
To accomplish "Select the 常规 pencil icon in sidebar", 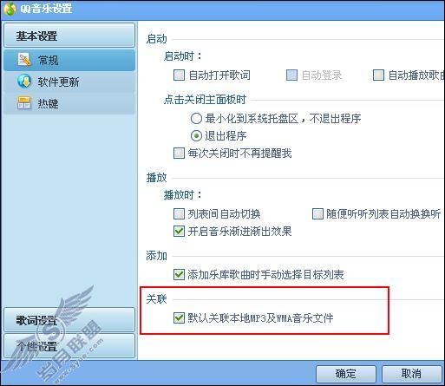I will click(24, 60).
